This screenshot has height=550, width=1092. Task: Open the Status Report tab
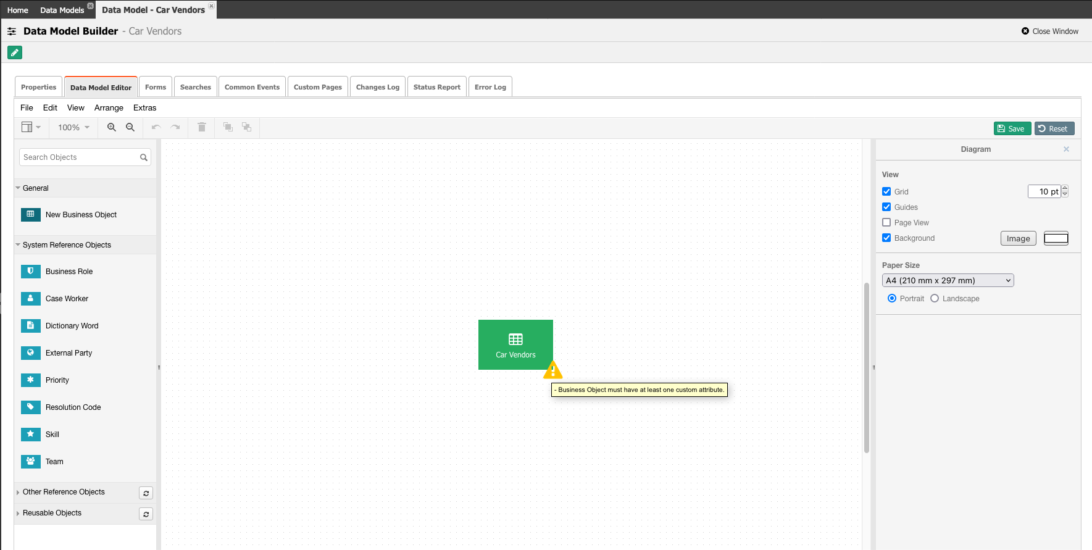point(437,87)
